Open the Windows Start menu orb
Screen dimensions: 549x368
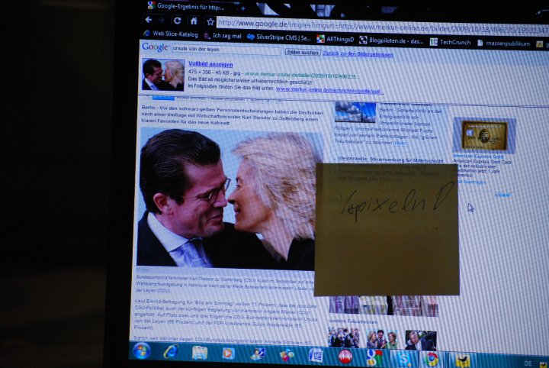click(x=142, y=350)
